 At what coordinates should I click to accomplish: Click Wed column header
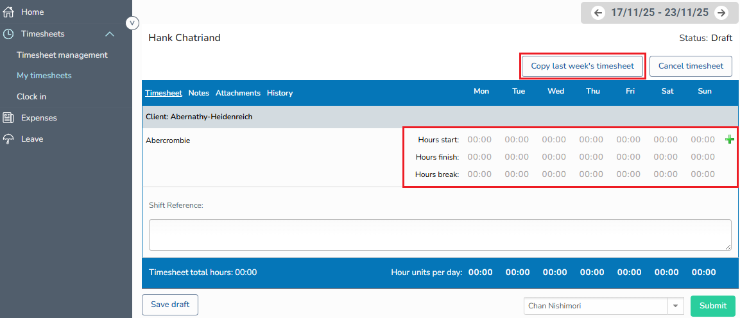556,92
